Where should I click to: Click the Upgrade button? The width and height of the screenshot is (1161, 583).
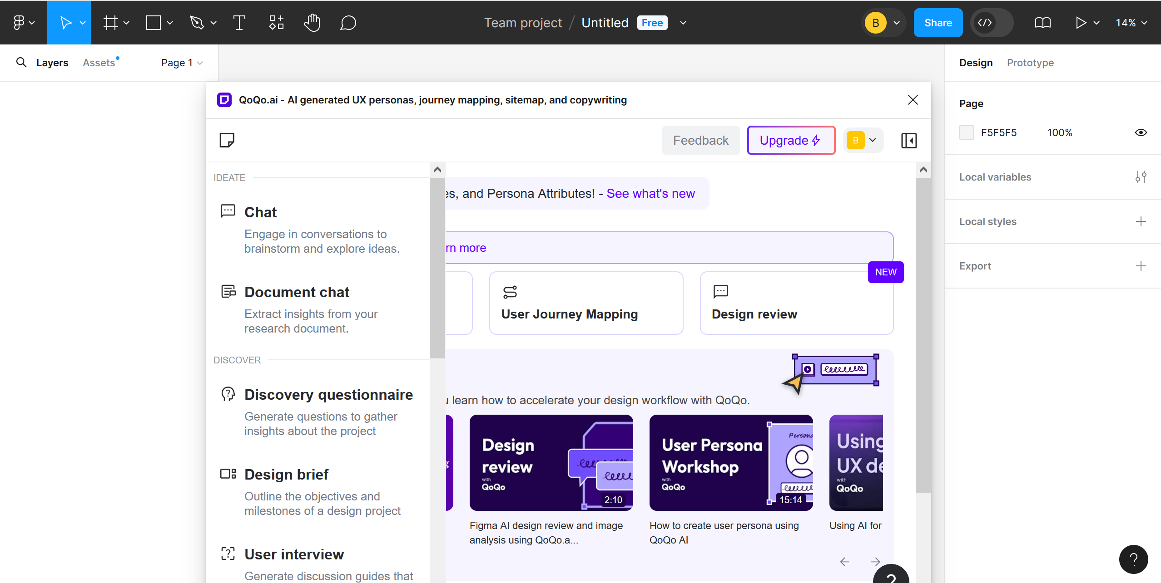click(791, 140)
